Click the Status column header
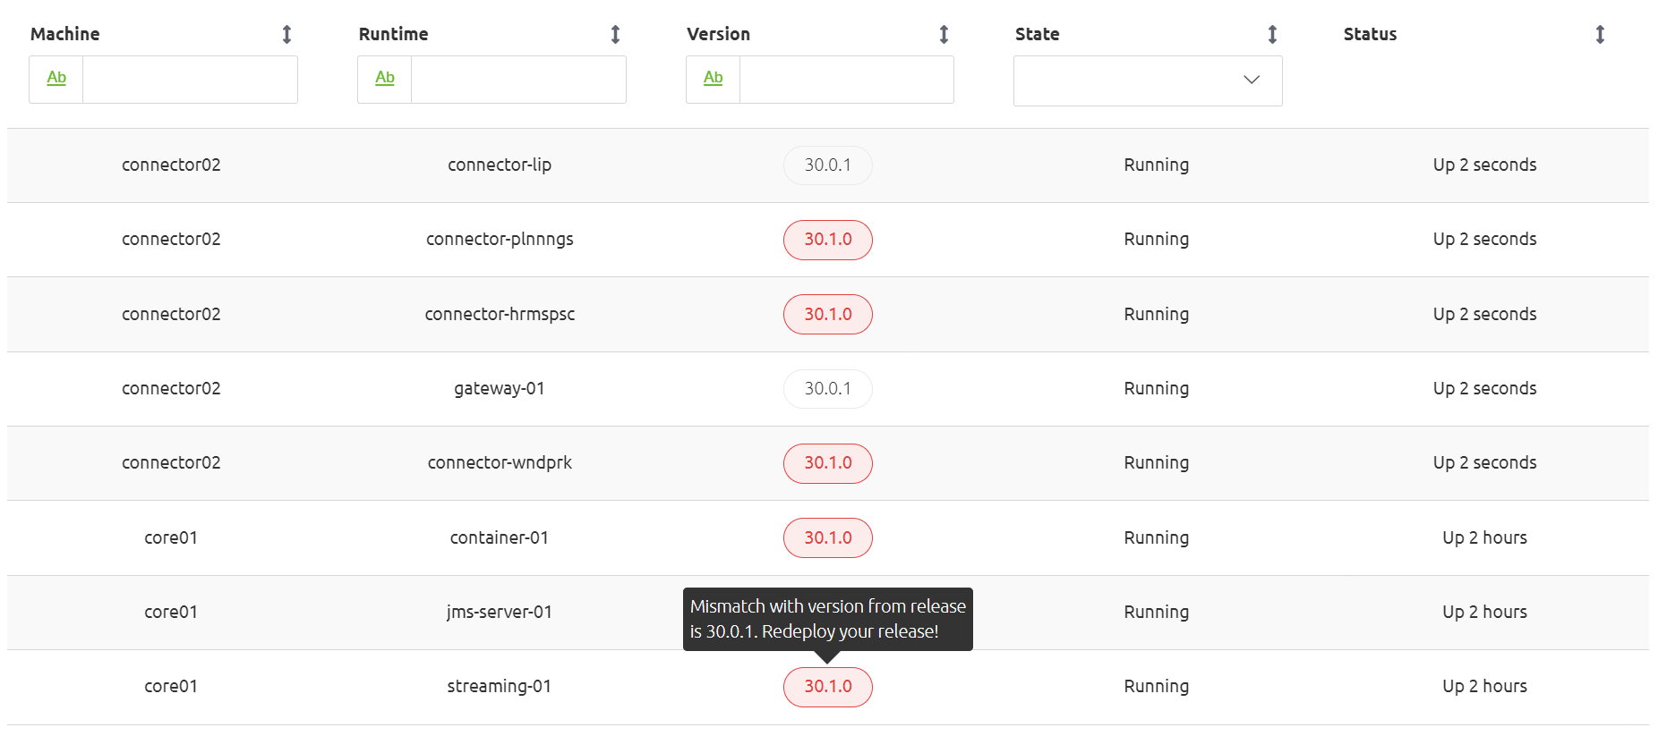The image size is (1658, 736). (x=1371, y=34)
